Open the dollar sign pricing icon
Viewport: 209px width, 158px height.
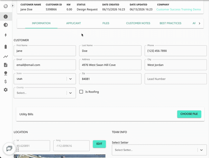point(5,82)
